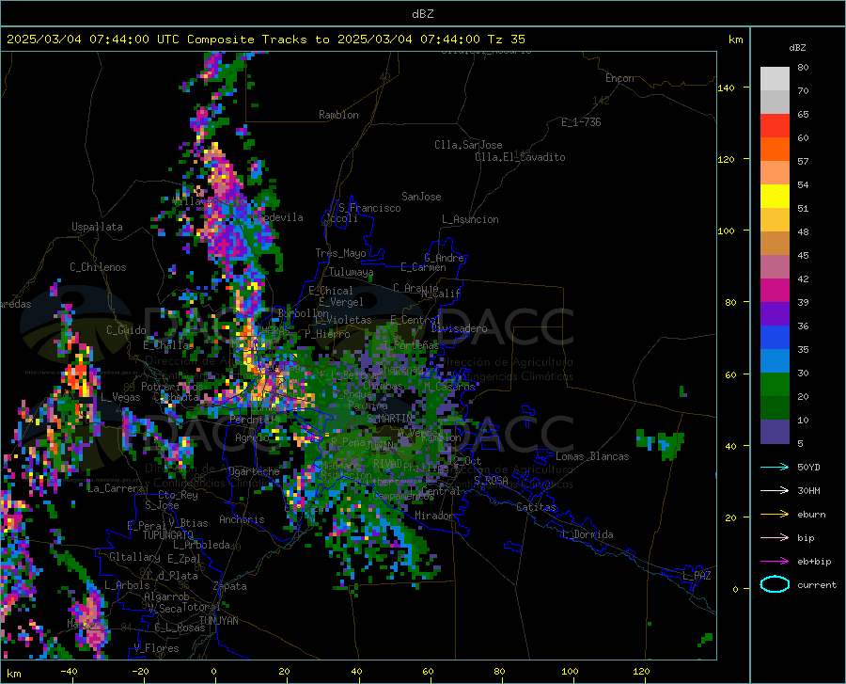
Task: Click the Mirador place label
Action: (x=434, y=516)
